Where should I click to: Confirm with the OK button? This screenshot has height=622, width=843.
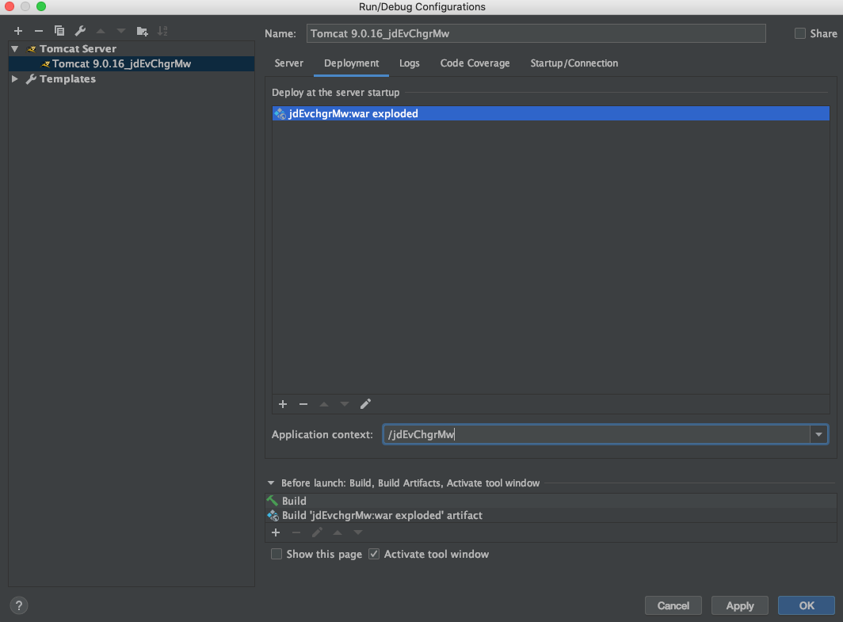[807, 605]
